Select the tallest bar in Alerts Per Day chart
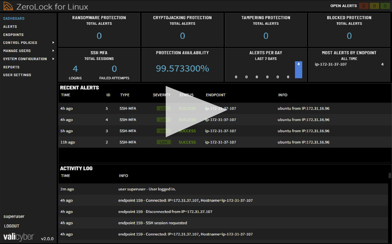This screenshot has height=244, width=392. click(298, 71)
